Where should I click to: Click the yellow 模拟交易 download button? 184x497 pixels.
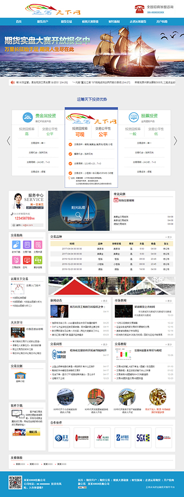tap(33, 431)
